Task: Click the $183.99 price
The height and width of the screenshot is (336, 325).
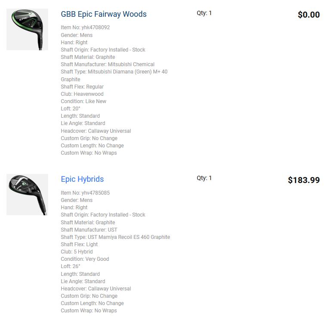Action: tap(304, 180)
